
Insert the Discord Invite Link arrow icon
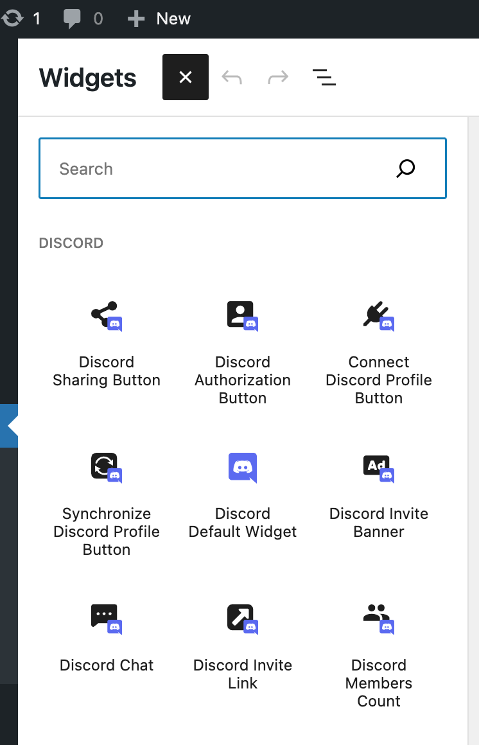pos(242,618)
